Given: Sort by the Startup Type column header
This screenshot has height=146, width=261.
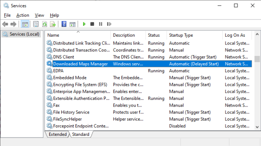Looking at the screenshot, I should pyautogui.click(x=195, y=35).
